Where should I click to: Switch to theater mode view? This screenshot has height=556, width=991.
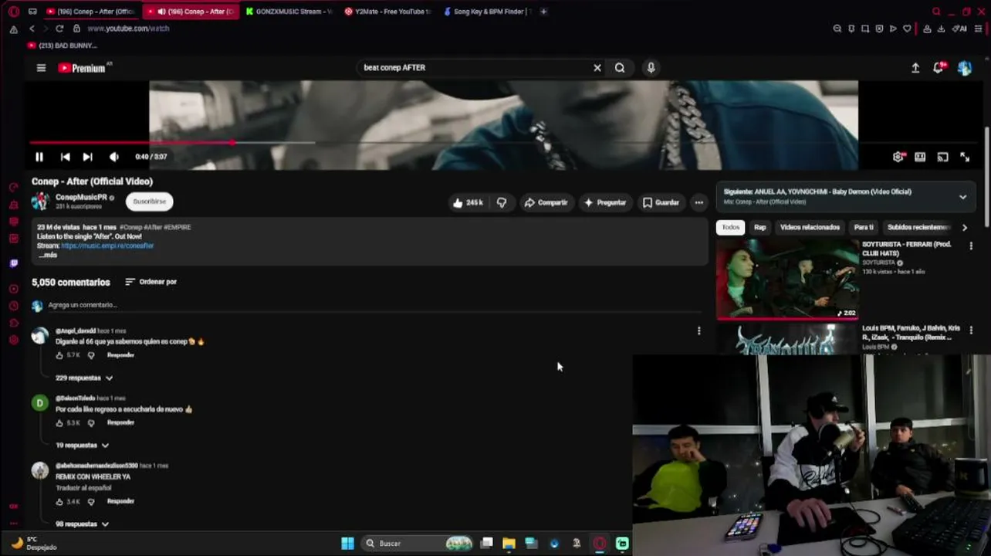coord(920,157)
